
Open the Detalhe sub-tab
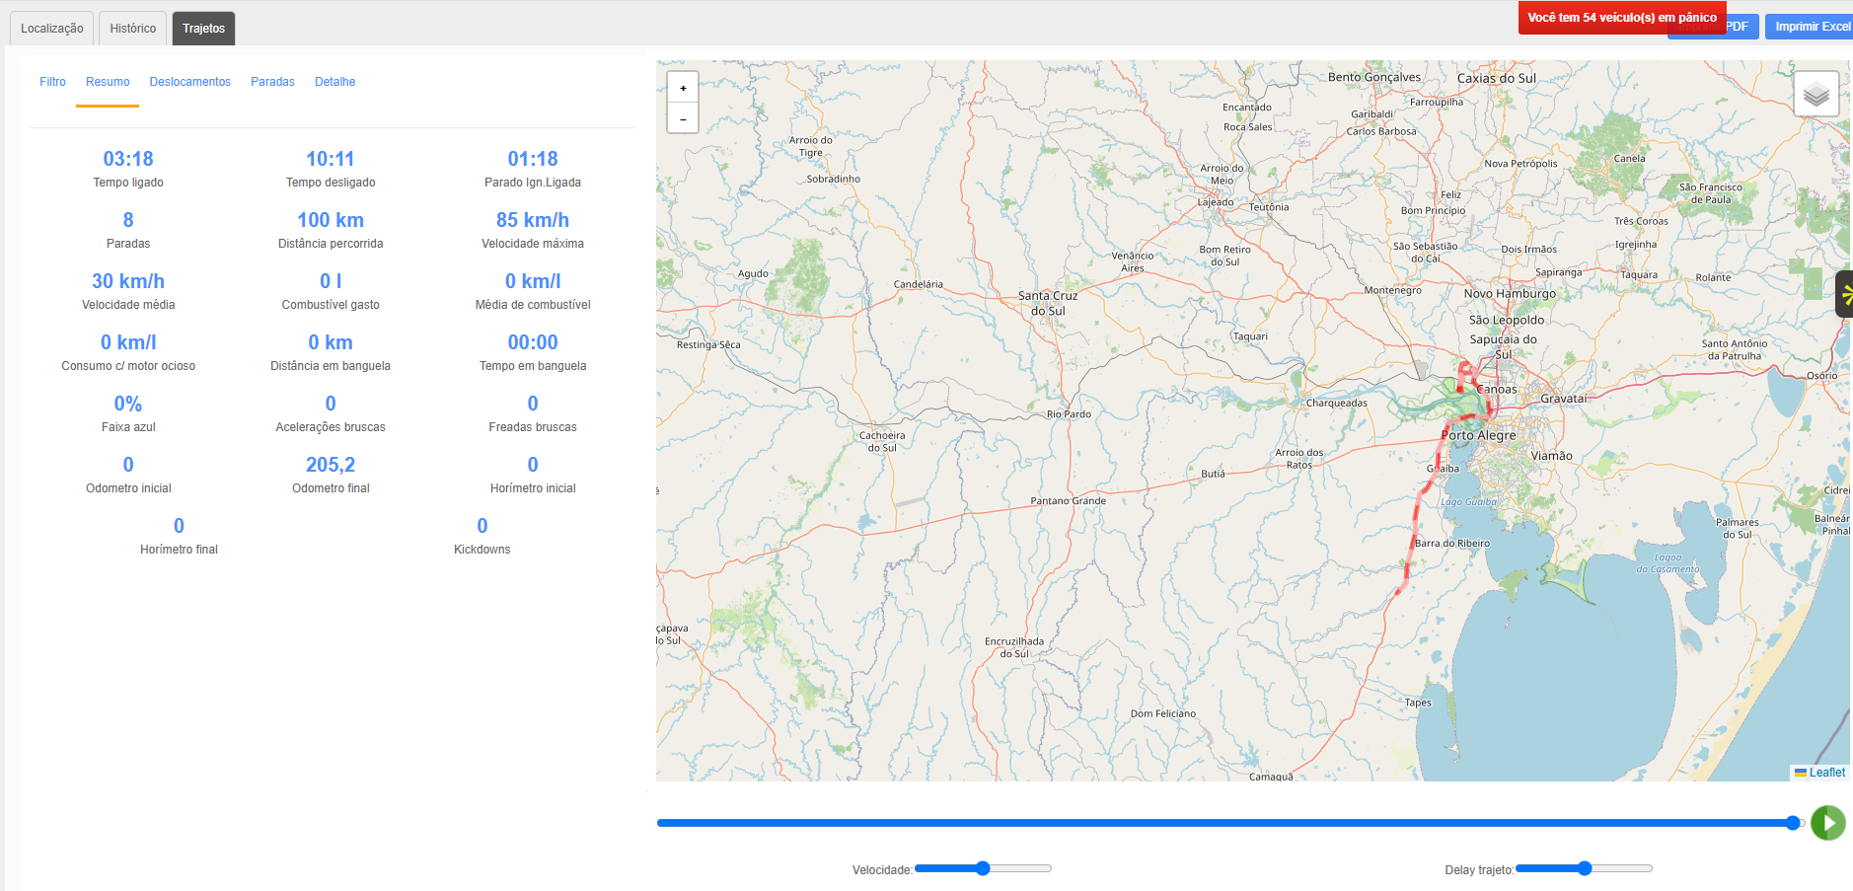tap(334, 82)
